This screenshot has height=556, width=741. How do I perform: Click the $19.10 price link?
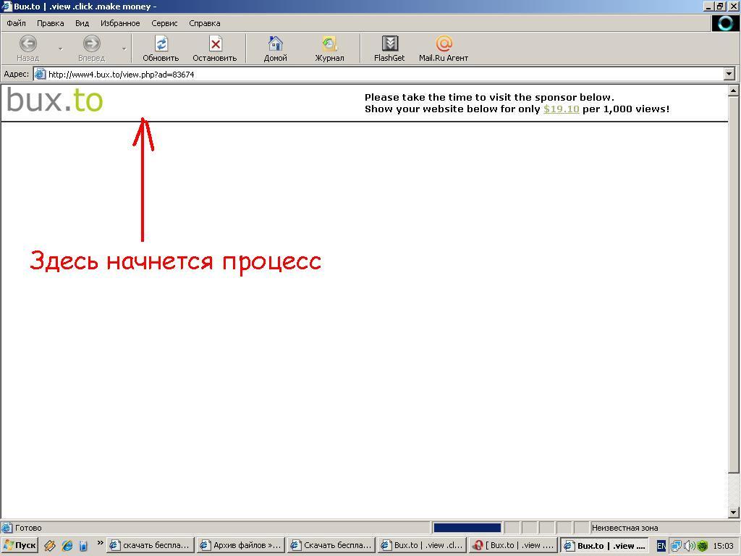coord(561,109)
